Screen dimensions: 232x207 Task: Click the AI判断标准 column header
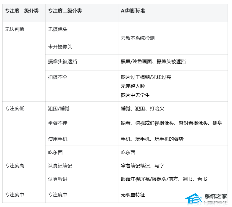tap(133, 11)
